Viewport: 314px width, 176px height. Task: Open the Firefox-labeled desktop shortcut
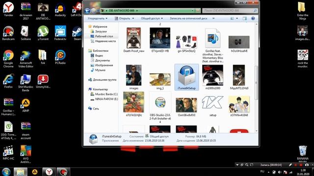(x=8, y=81)
